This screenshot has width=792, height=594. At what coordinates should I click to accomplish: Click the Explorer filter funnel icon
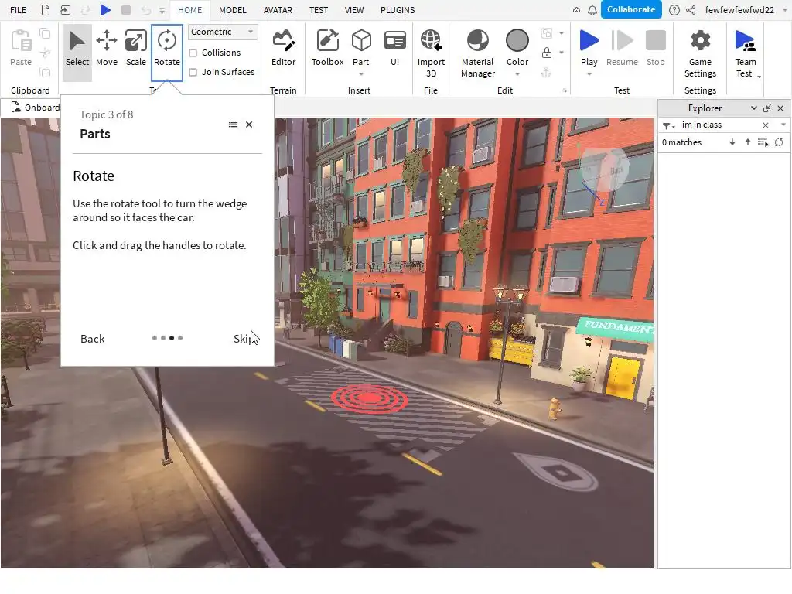click(667, 125)
